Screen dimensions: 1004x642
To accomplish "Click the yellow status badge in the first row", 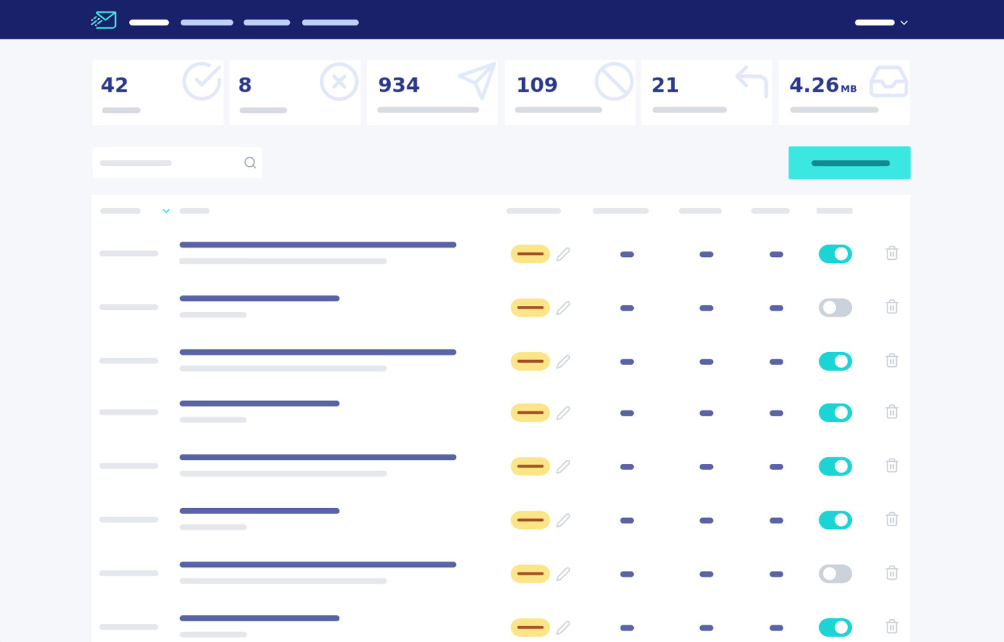I will pyautogui.click(x=530, y=254).
